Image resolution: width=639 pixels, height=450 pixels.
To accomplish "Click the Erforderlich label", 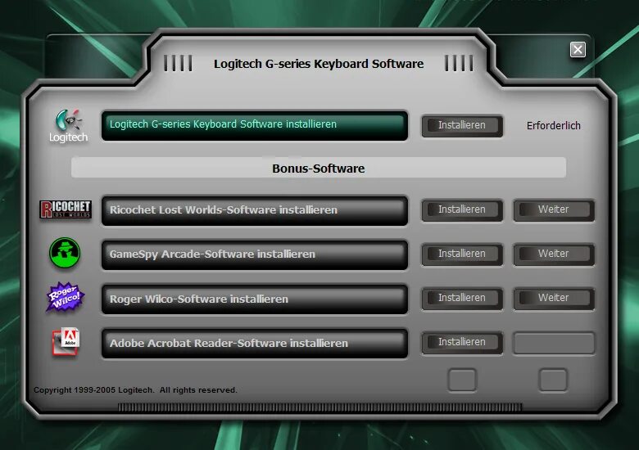I will click(x=554, y=126).
